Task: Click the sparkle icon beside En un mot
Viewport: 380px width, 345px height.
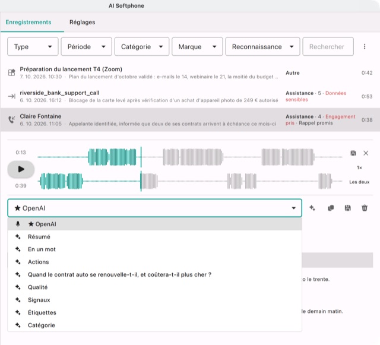Action: pyautogui.click(x=18, y=249)
